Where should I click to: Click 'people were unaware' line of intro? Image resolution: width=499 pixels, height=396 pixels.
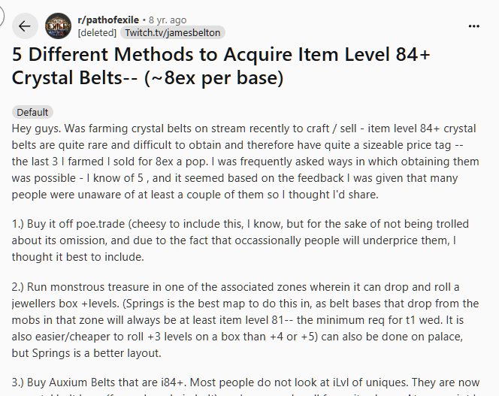195,195
